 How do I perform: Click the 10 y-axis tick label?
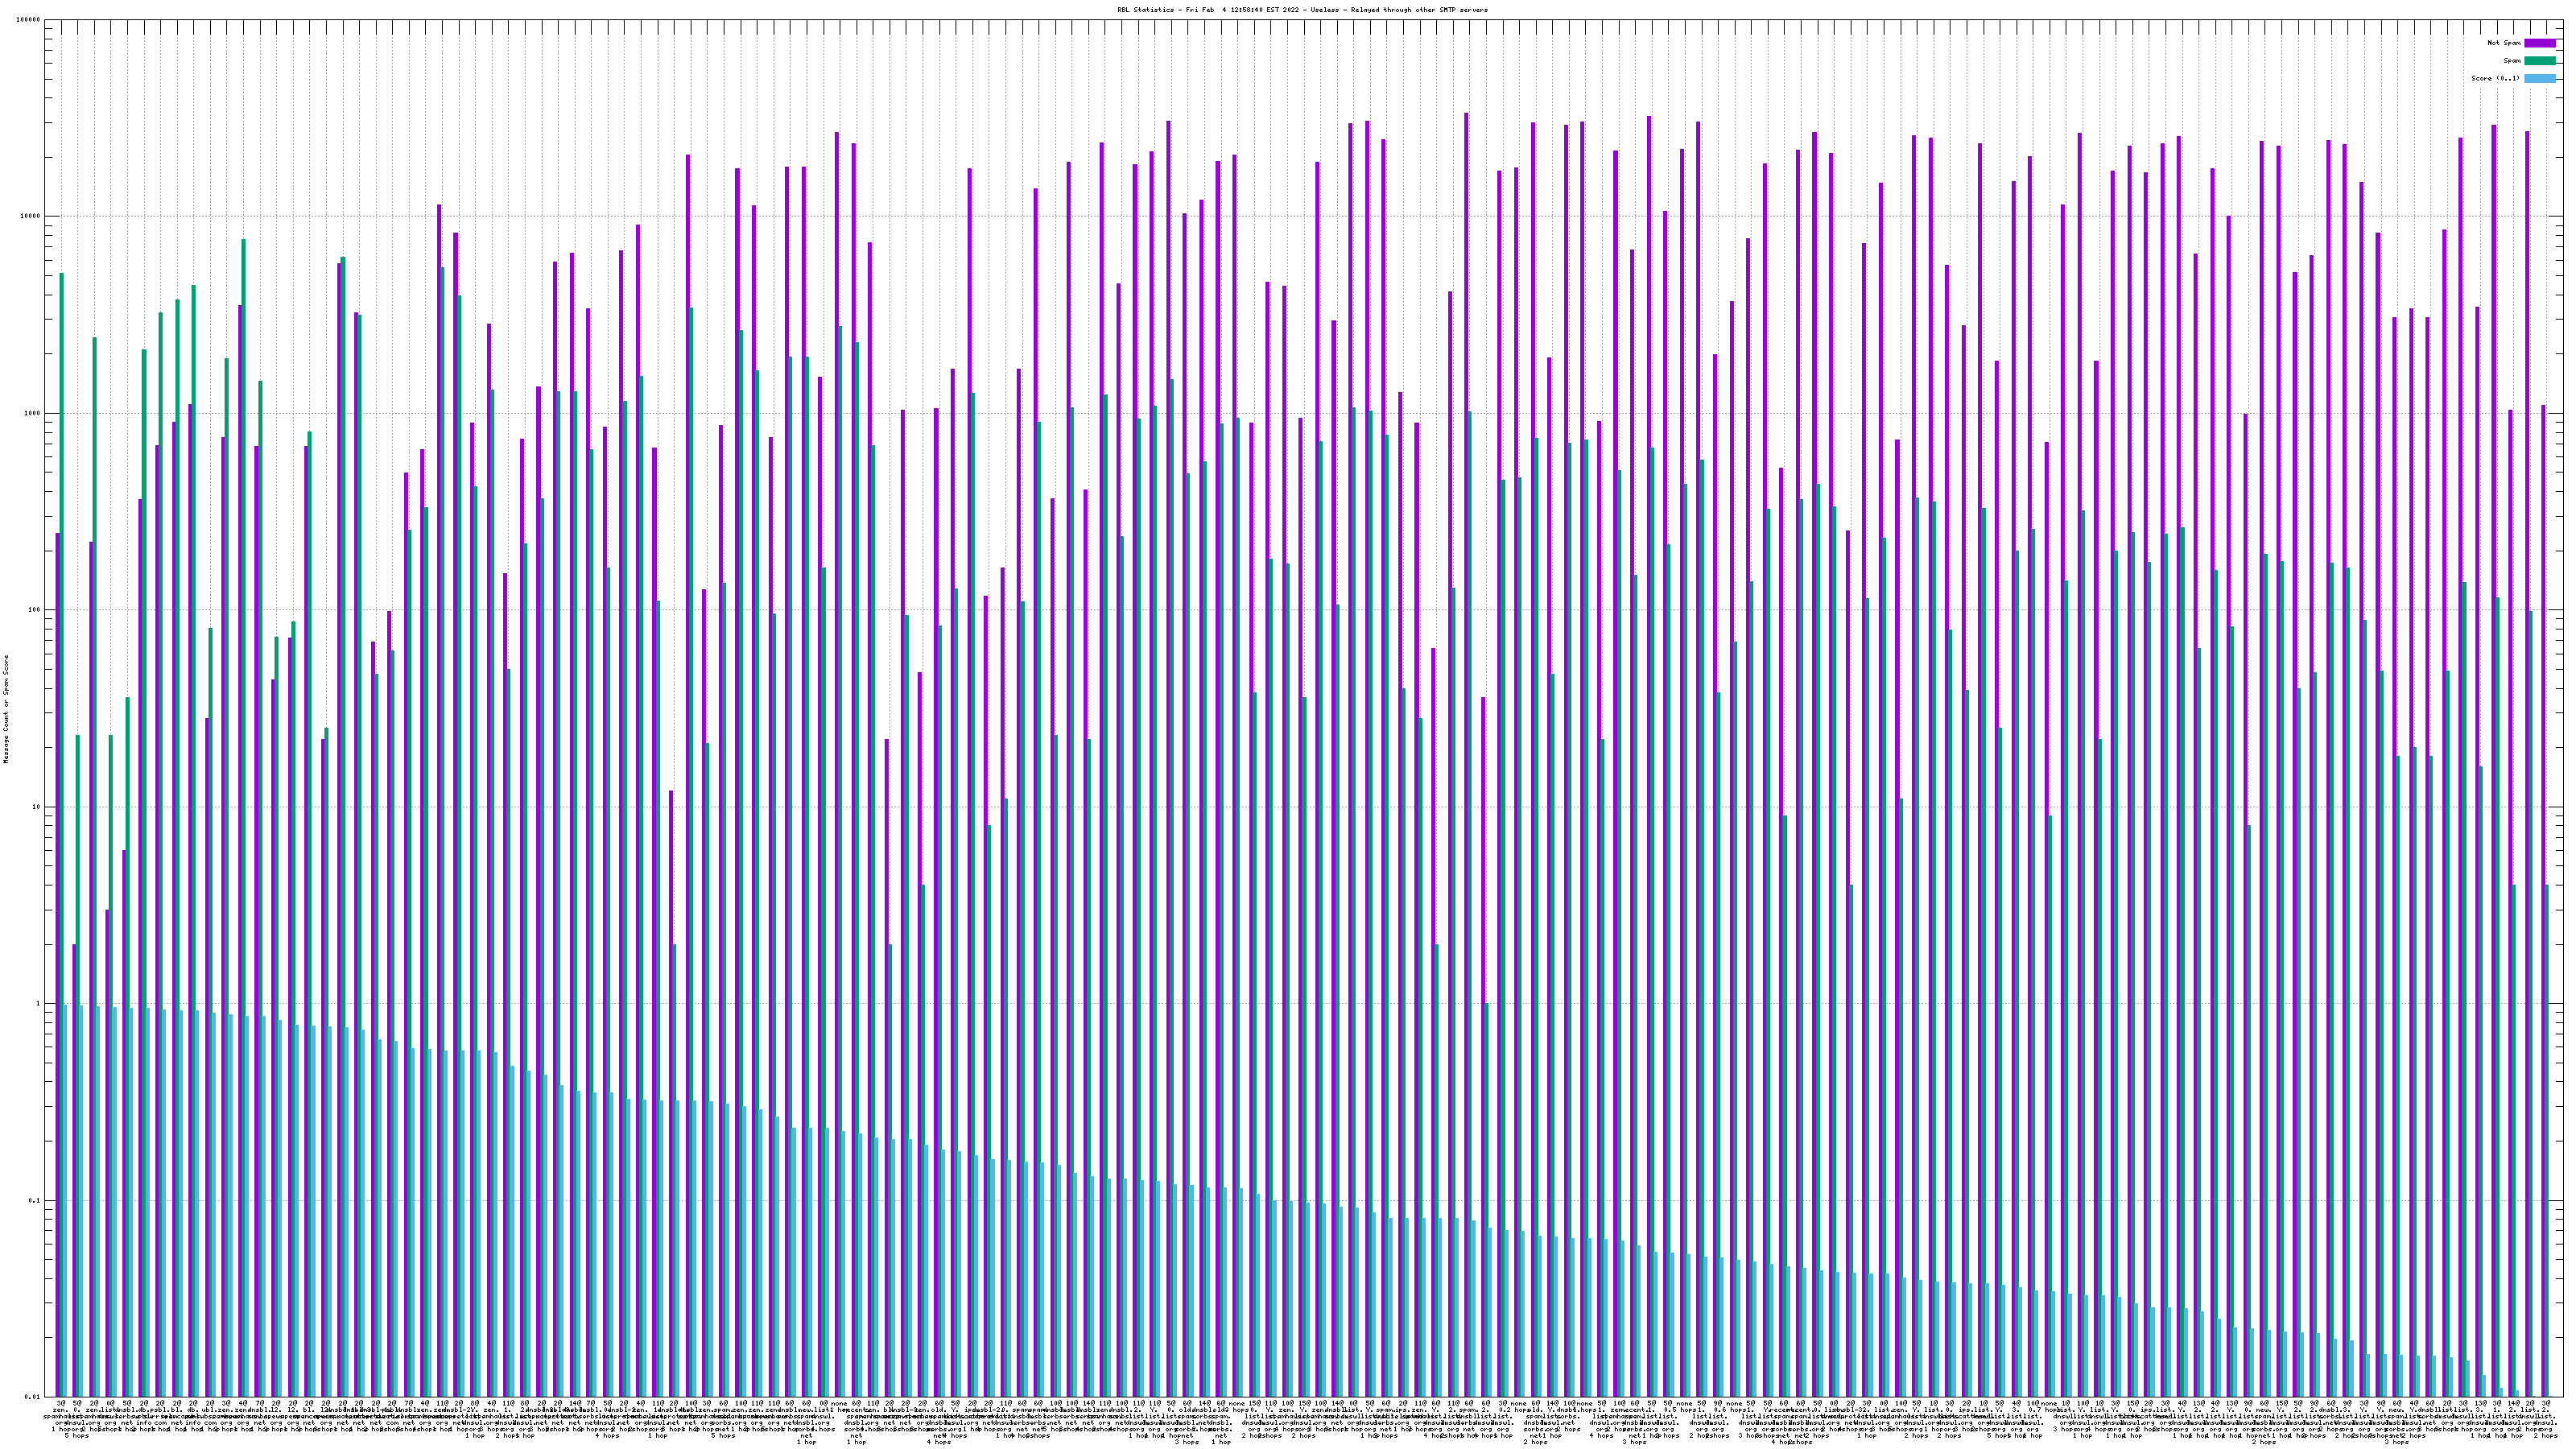click(x=35, y=807)
